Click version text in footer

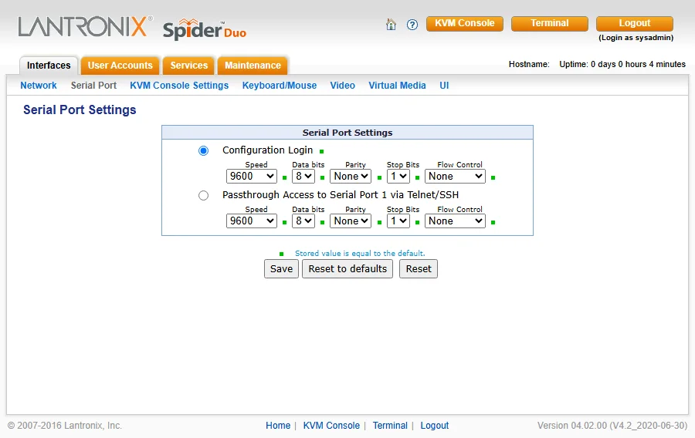(x=612, y=426)
